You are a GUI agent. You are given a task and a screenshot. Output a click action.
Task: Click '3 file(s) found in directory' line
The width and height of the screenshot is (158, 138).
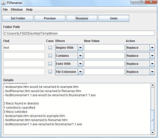coord(21,103)
